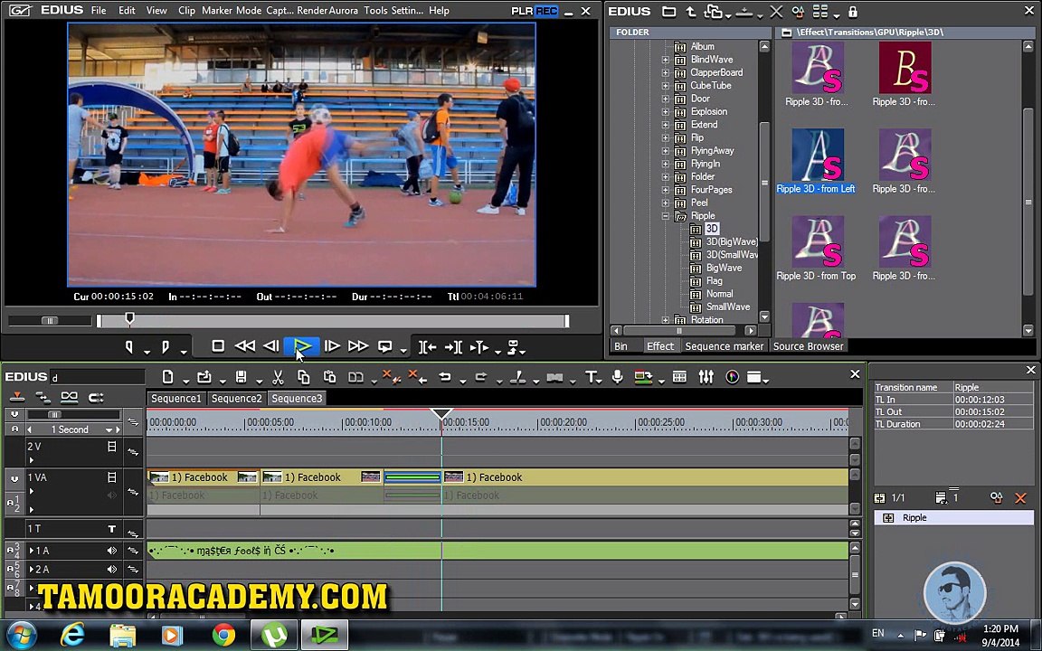The image size is (1042, 651).
Task: Open the Sequence marker tab
Action: (x=725, y=346)
